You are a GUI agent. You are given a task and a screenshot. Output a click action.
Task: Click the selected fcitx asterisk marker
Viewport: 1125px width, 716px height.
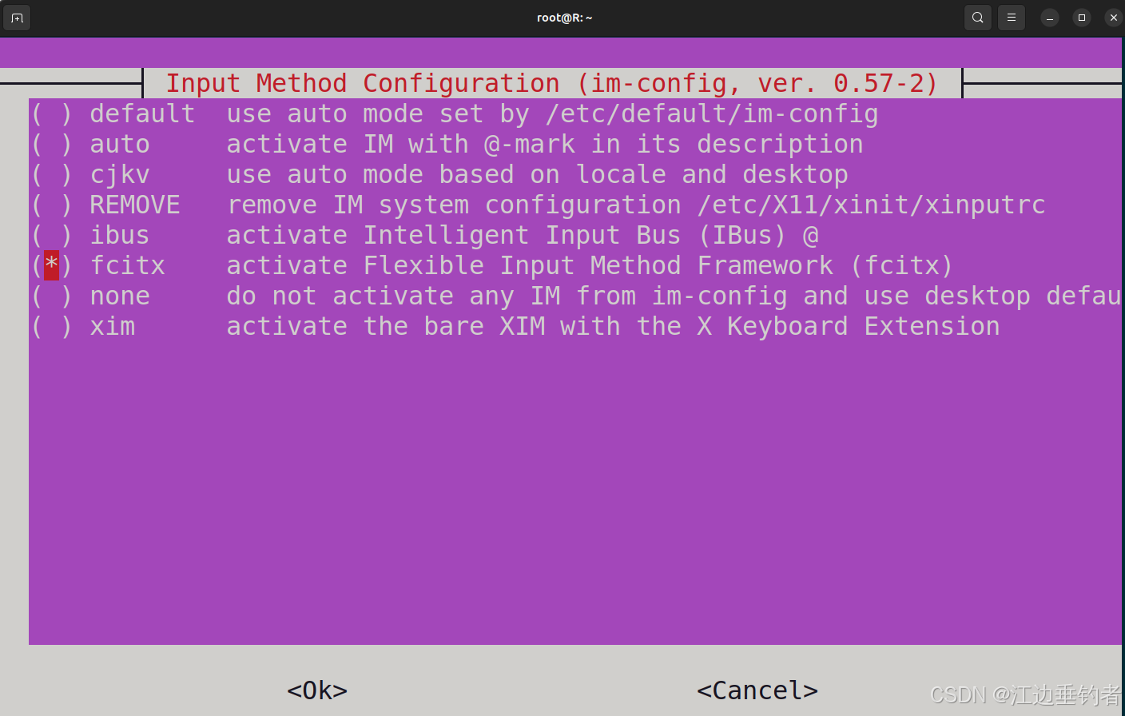(x=51, y=265)
